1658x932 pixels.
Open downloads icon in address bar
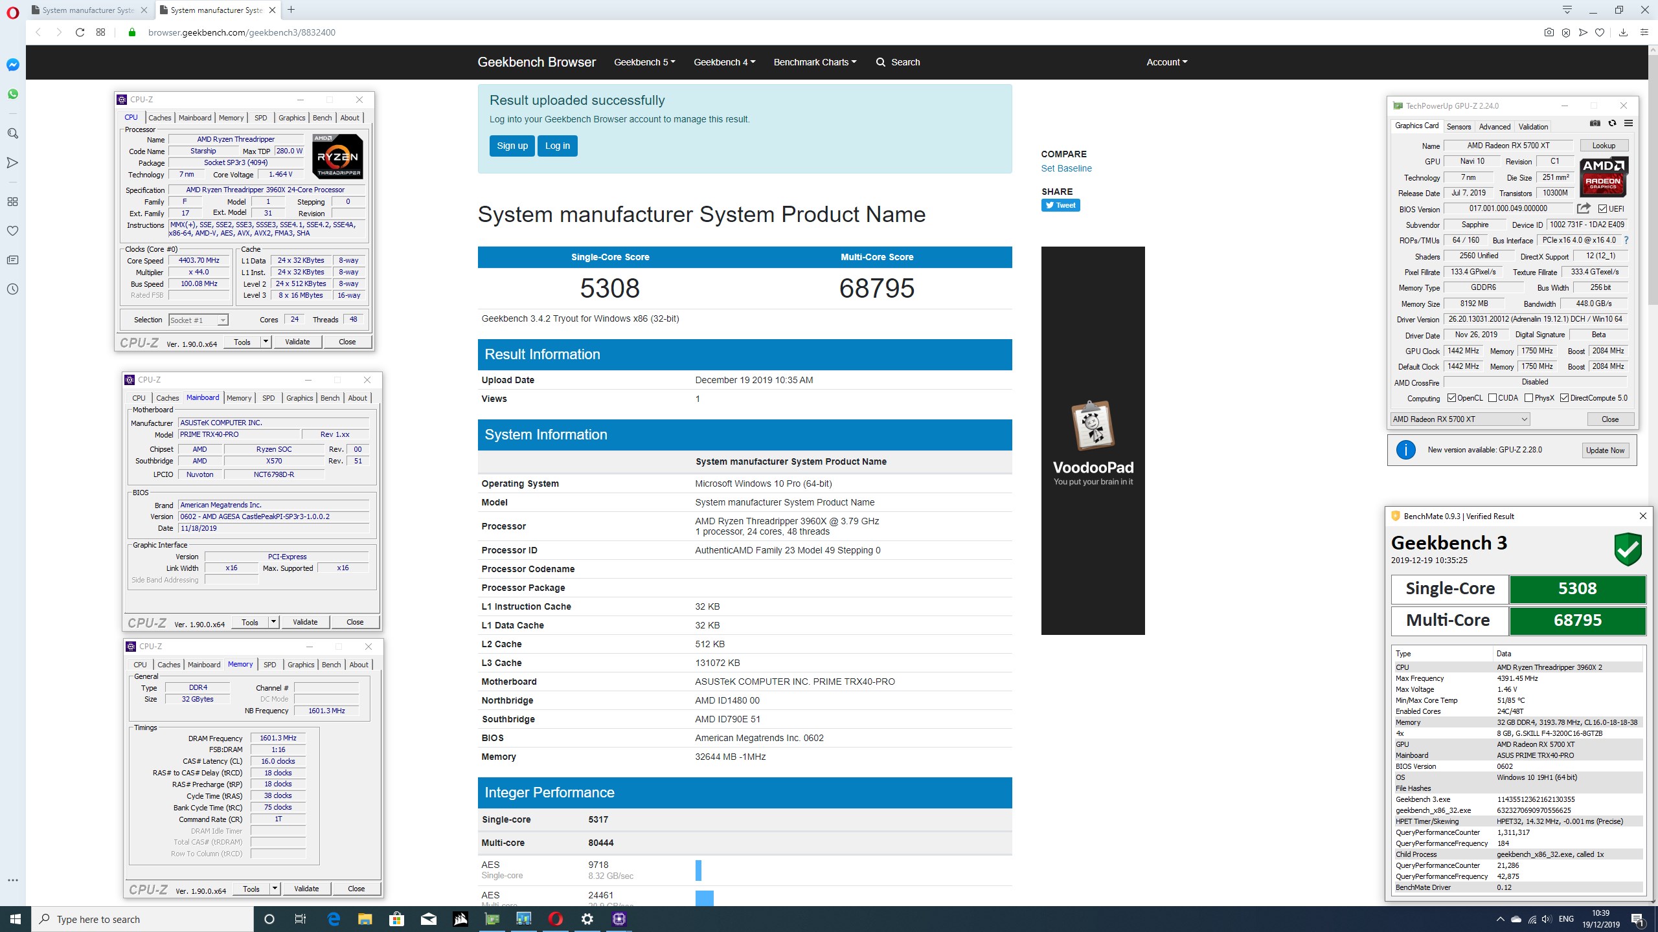click(x=1623, y=32)
